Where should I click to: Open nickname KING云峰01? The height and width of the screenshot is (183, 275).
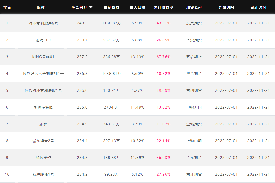43,57
